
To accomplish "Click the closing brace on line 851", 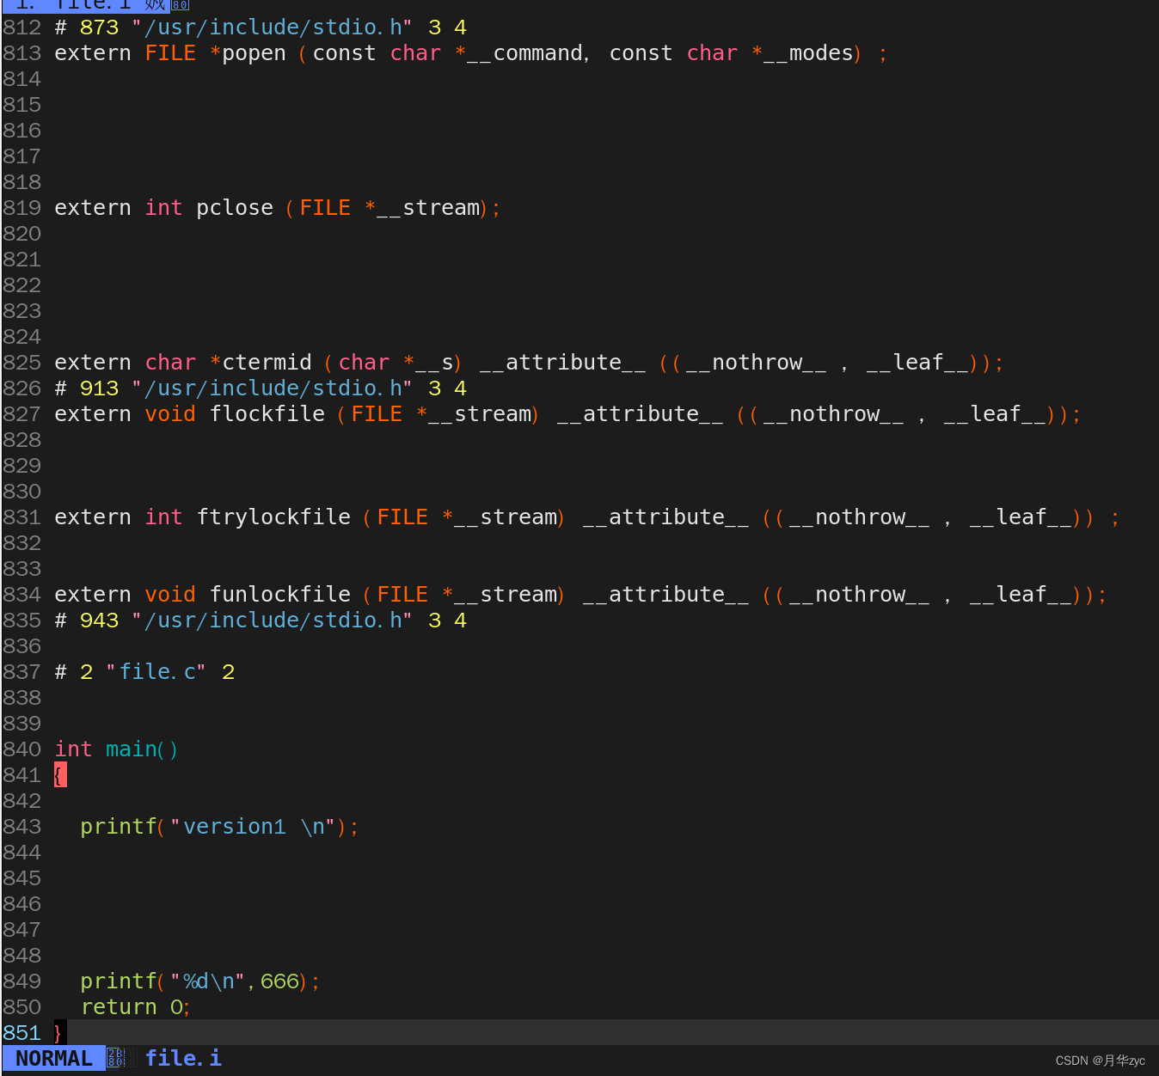I will point(58,1033).
